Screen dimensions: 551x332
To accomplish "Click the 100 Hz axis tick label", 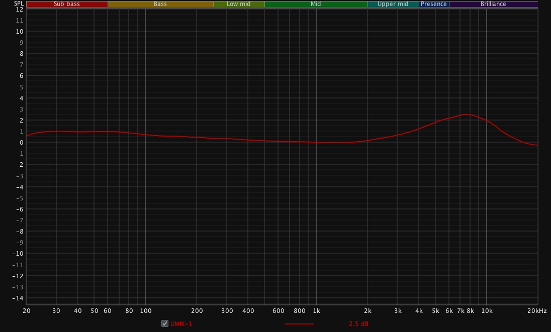I will [x=145, y=311].
